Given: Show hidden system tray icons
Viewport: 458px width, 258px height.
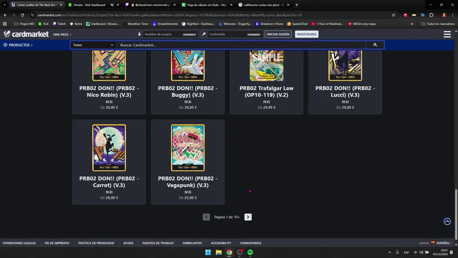Looking at the screenshot, I should point(390,252).
